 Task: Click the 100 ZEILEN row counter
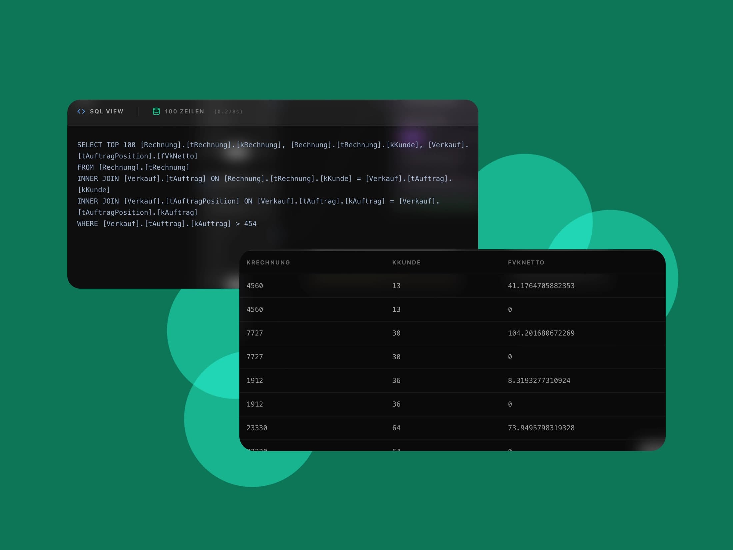tap(184, 111)
